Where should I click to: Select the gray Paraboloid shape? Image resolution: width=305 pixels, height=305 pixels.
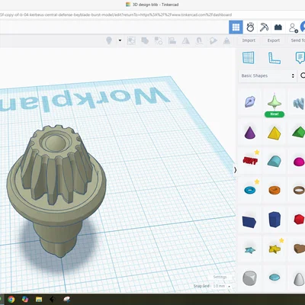299,279
